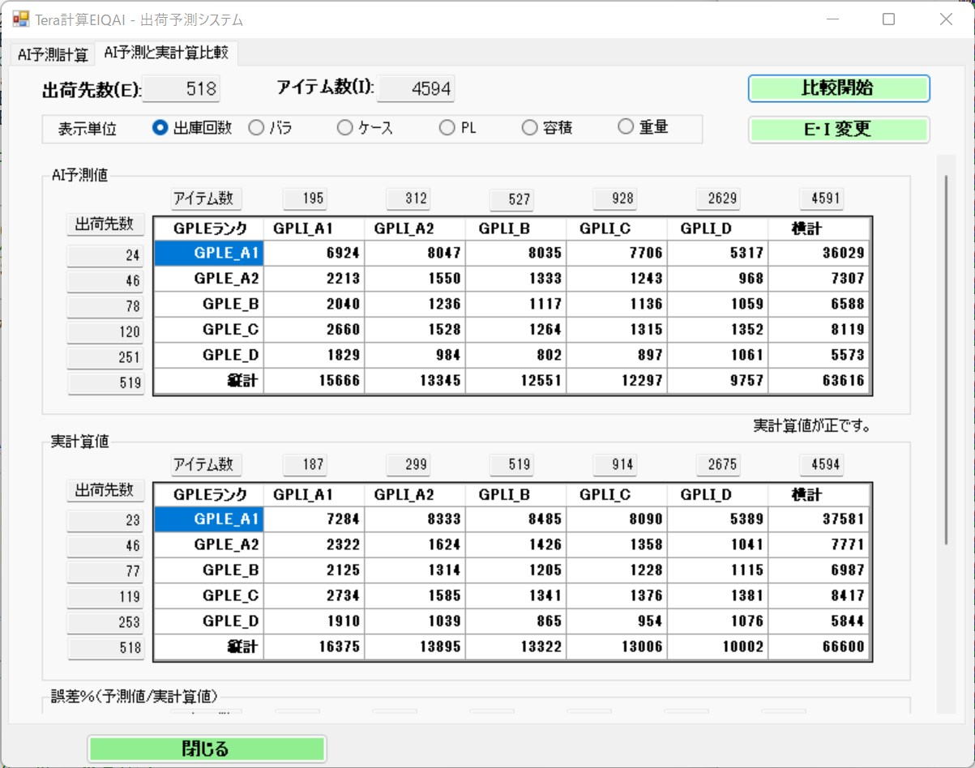Viewport: 975px width, 768px height.
Task: Click cell 2660 in GPLE_C row
Action: pyautogui.click(x=314, y=330)
